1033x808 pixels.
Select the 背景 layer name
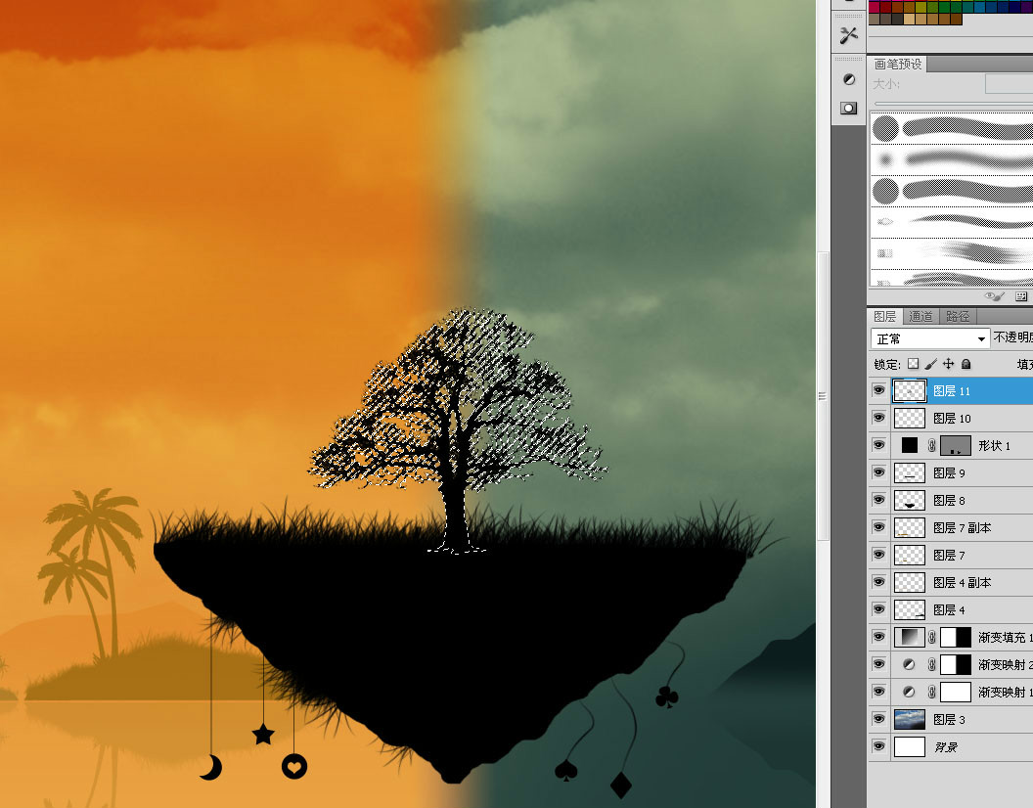[x=946, y=747]
